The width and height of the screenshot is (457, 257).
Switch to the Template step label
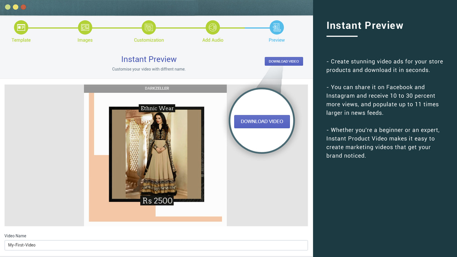tap(21, 40)
